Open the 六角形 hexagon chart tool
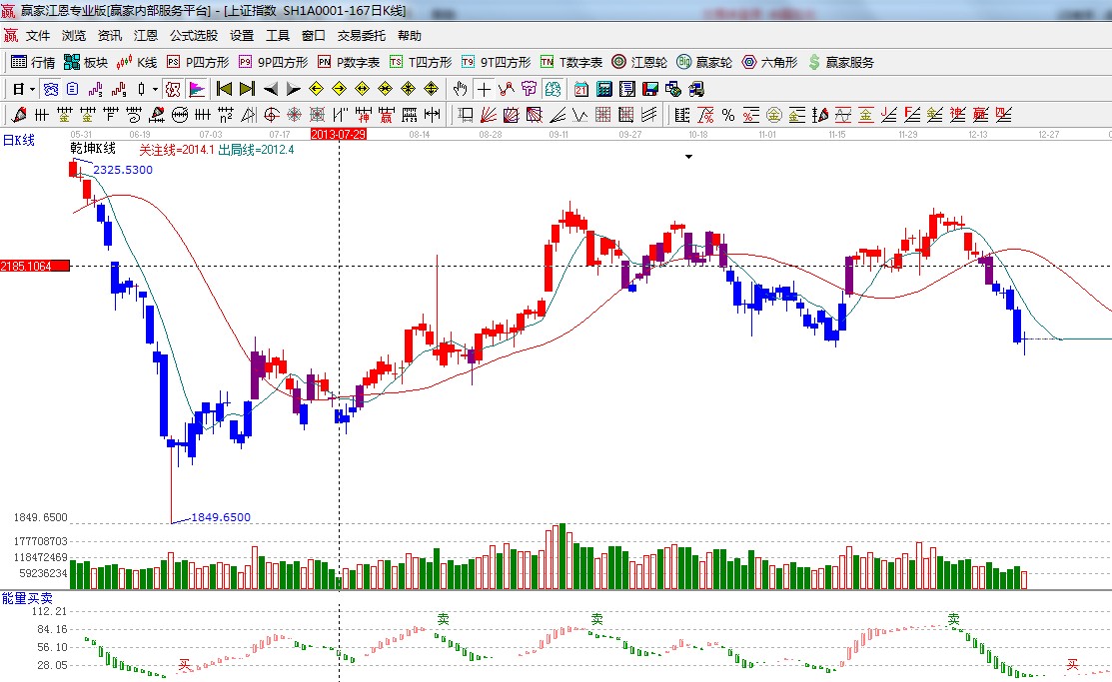The height and width of the screenshot is (682, 1112). (769, 62)
